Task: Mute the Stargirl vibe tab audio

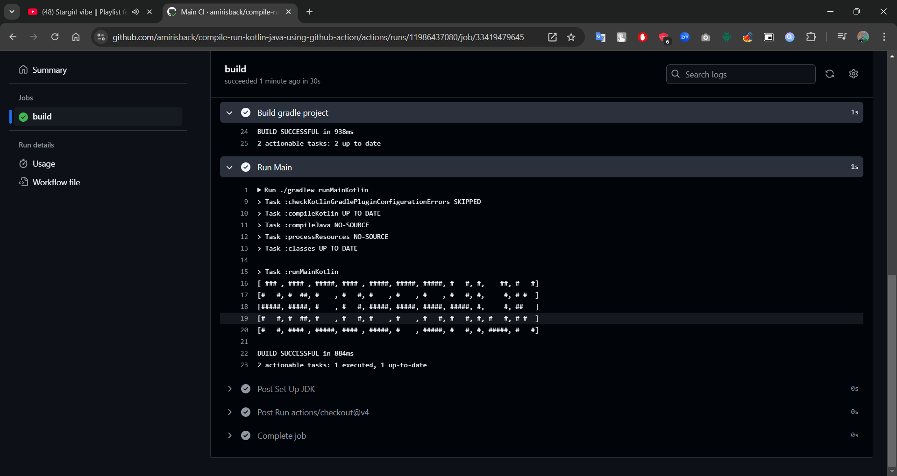Action: point(135,12)
